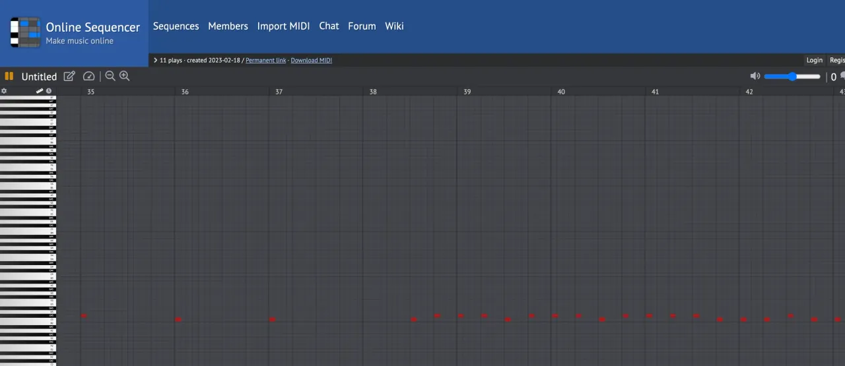845x366 pixels.
Task: Jump to measure 36 on the timeline
Action: (x=185, y=92)
